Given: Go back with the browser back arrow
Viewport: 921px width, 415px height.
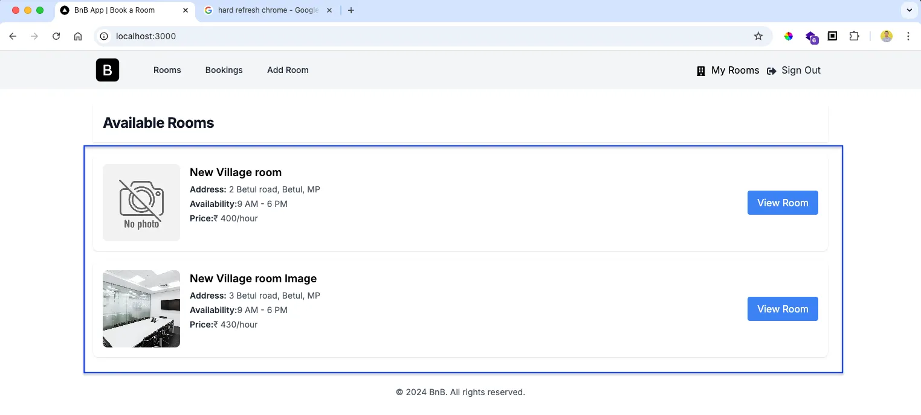Looking at the screenshot, I should click(13, 36).
